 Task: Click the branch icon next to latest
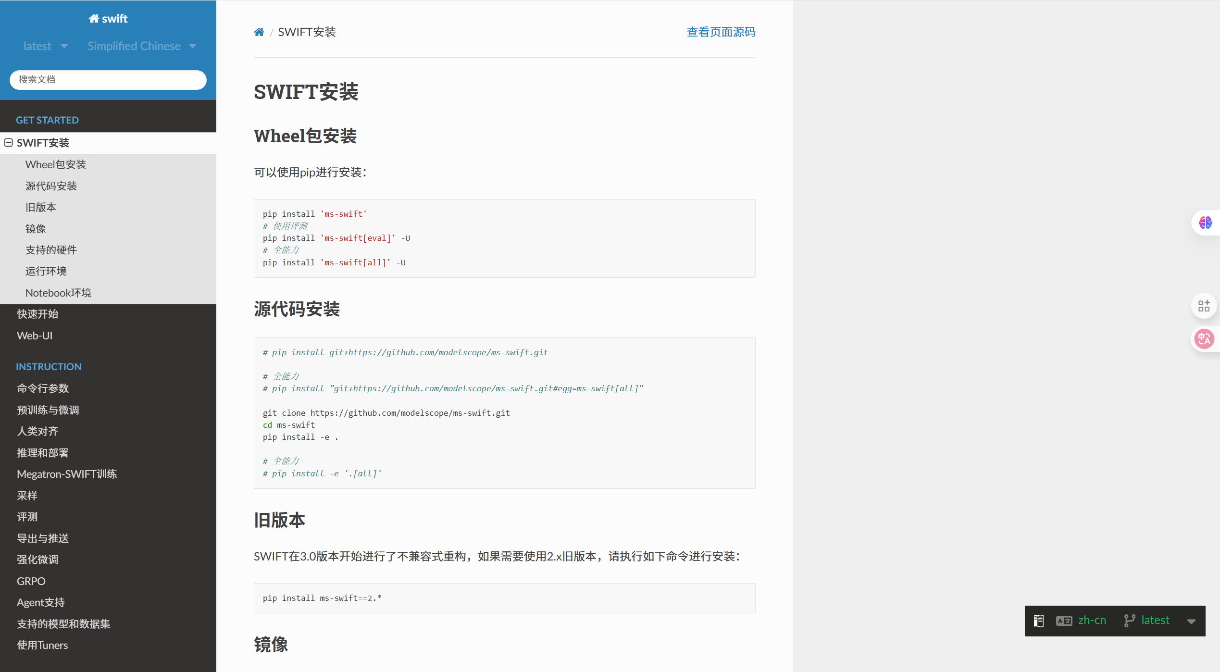(1129, 621)
